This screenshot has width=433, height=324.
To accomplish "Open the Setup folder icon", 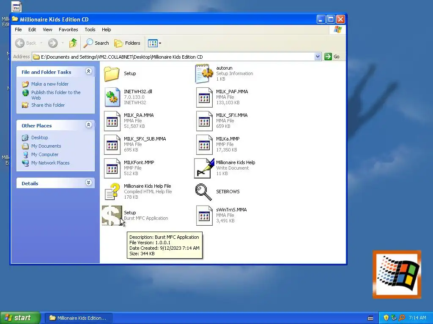I will click(x=112, y=74).
